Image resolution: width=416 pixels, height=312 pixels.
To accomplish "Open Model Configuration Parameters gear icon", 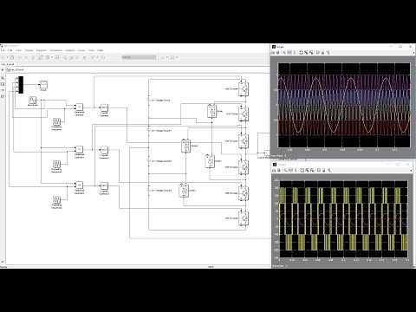I will [48, 57].
